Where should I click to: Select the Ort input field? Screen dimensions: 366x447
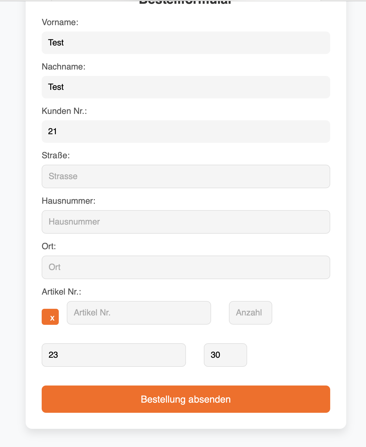pos(186,267)
